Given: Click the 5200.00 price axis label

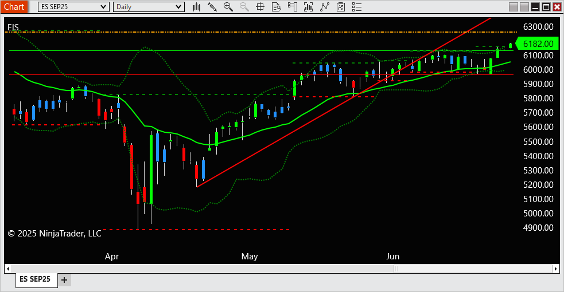Looking at the screenshot, I should [x=538, y=185].
